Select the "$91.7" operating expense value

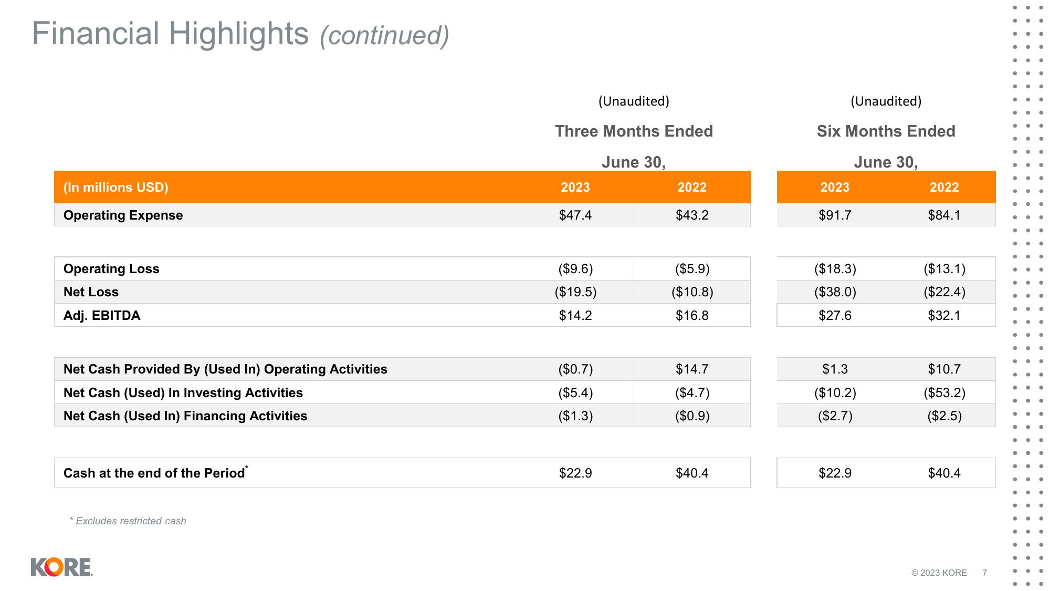[x=835, y=215]
